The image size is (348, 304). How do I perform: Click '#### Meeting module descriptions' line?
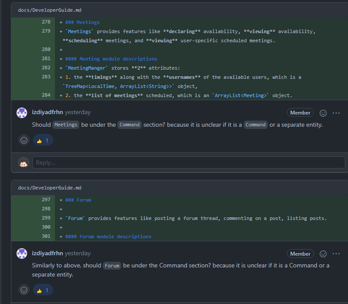click(111, 59)
